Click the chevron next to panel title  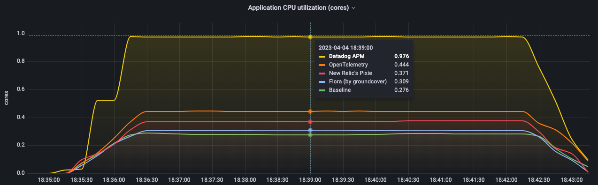[x=353, y=8]
